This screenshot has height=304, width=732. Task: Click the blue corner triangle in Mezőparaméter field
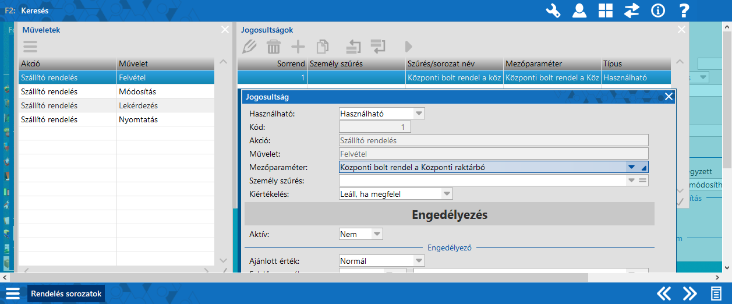643,168
